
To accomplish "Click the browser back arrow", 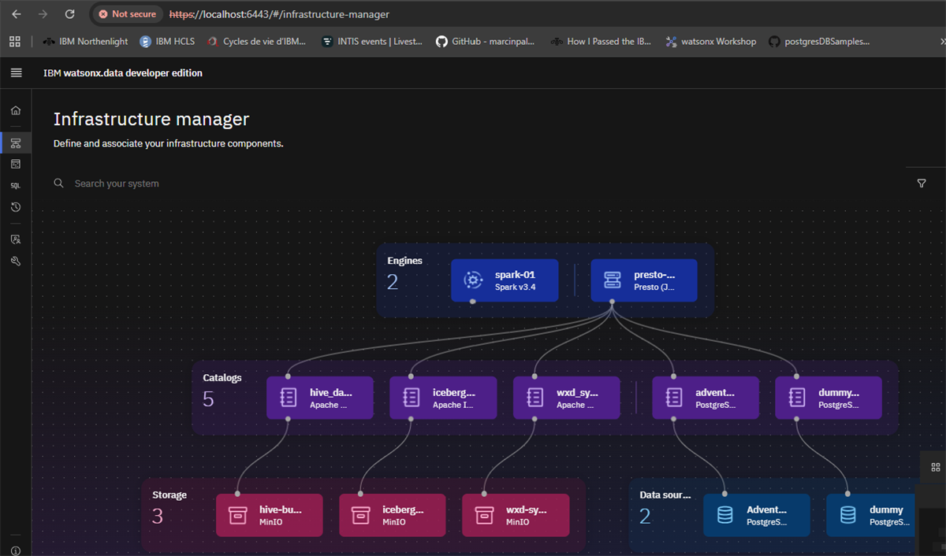I will (x=17, y=14).
